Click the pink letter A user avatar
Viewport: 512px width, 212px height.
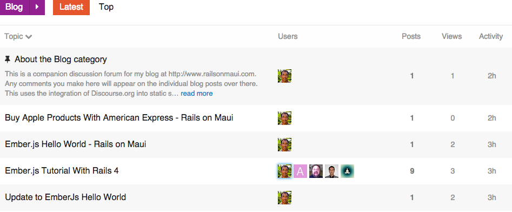[301, 171]
